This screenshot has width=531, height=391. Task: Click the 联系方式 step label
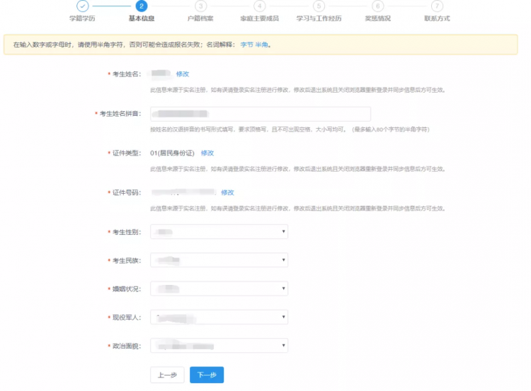click(437, 18)
